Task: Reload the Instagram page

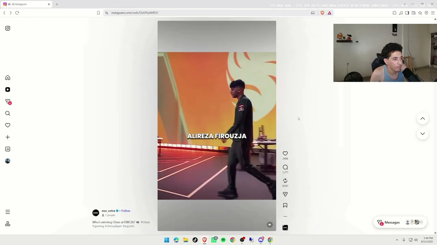Action: [x=17, y=13]
